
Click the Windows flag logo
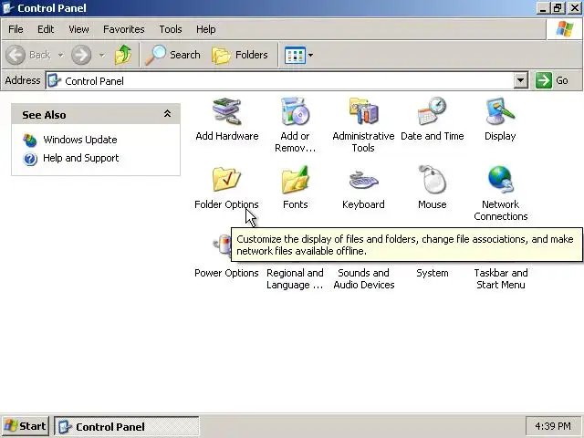coord(565,29)
